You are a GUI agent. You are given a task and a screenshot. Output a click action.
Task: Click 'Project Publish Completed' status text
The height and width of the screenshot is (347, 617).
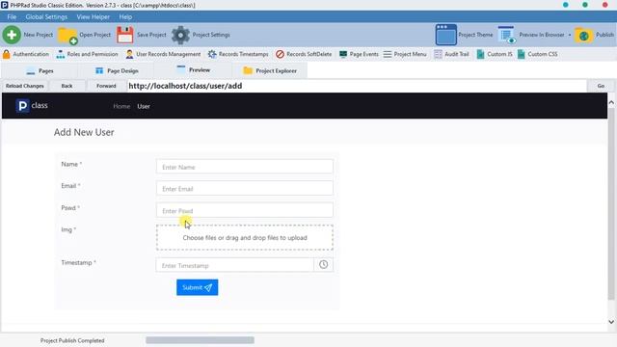72,340
